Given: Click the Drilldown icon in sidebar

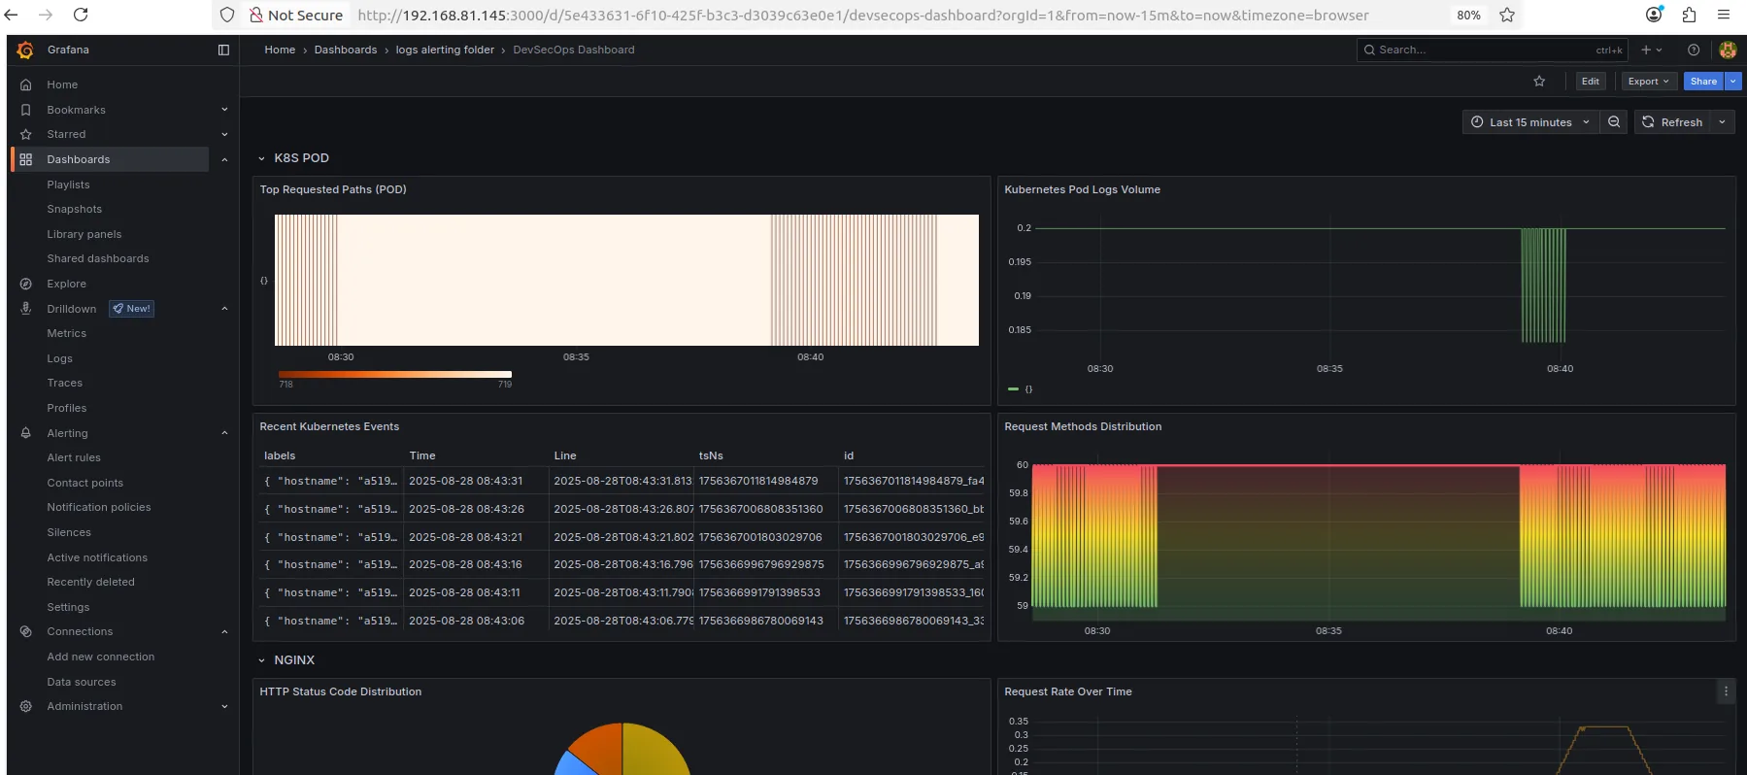Looking at the screenshot, I should point(26,309).
